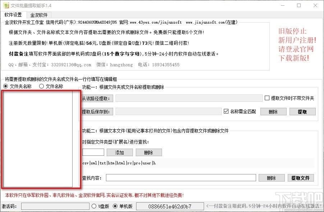
Task: Maximize the window
Action: 299,6
